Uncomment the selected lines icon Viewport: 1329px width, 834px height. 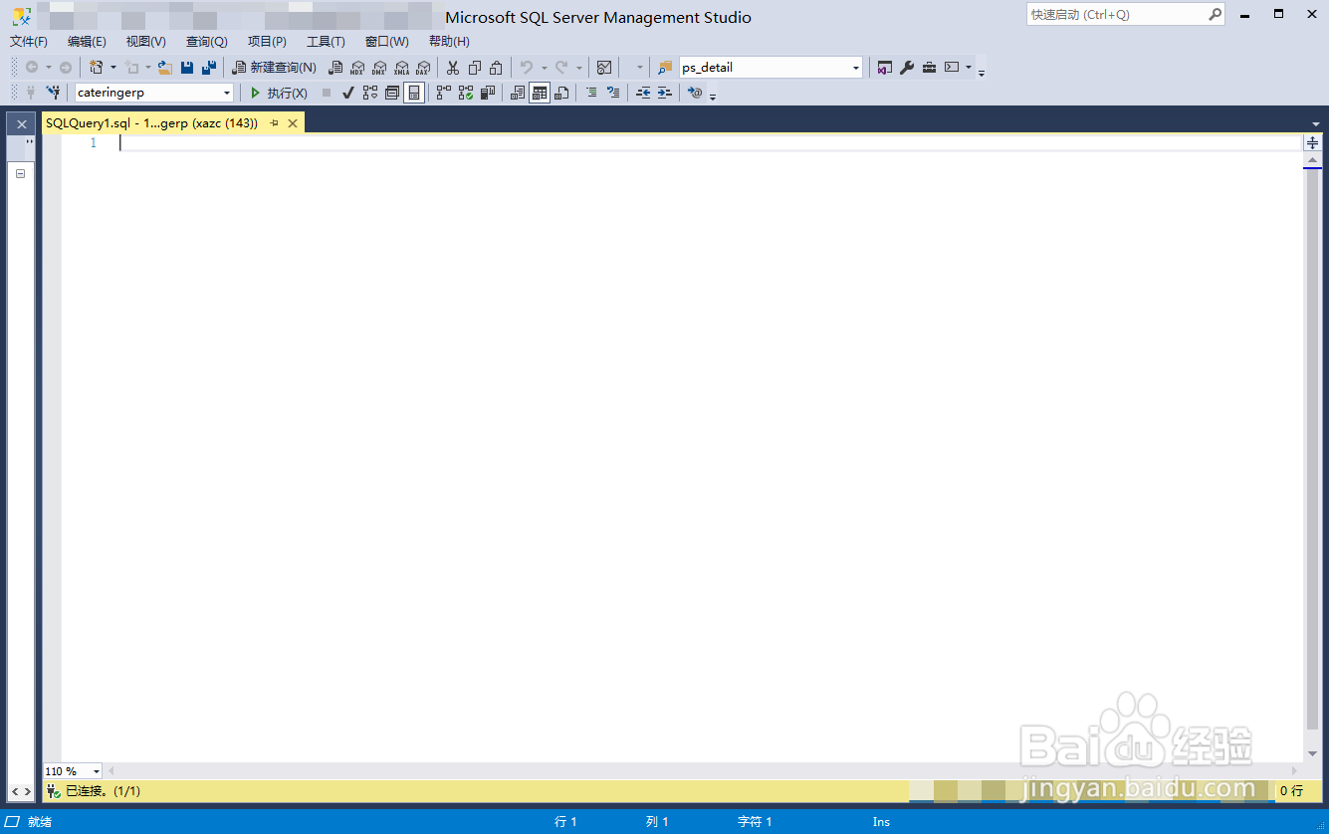(x=613, y=93)
